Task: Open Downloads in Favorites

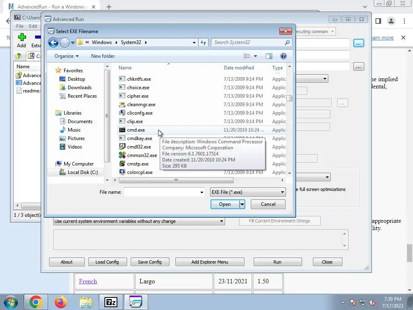Action: (x=79, y=88)
